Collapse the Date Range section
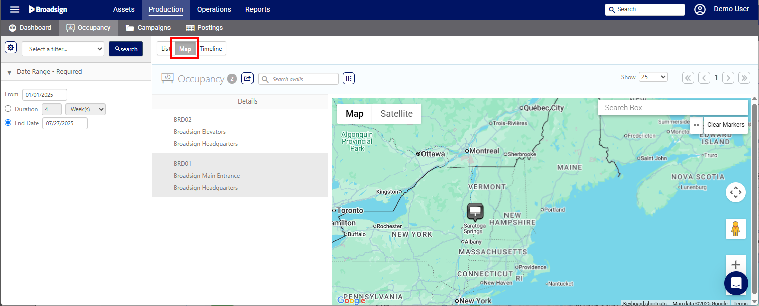 pyautogui.click(x=9, y=72)
